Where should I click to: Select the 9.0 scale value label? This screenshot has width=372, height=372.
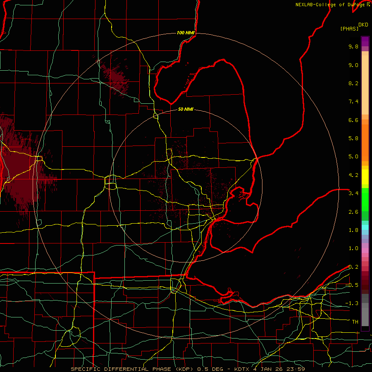[x=353, y=65]
